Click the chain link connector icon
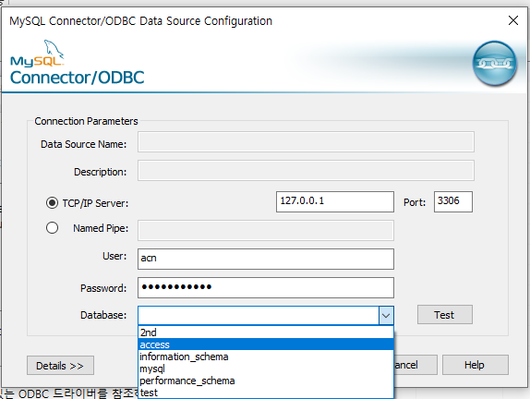Image resolution: width=530 pixels, height=399 pixels. coord(495,63)
